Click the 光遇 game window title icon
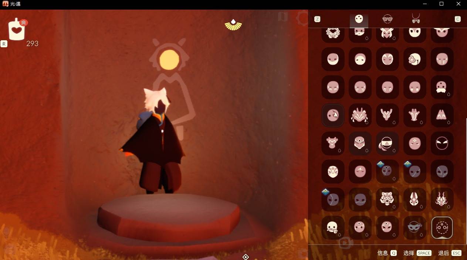467x260 pixels. pos(5,4)
